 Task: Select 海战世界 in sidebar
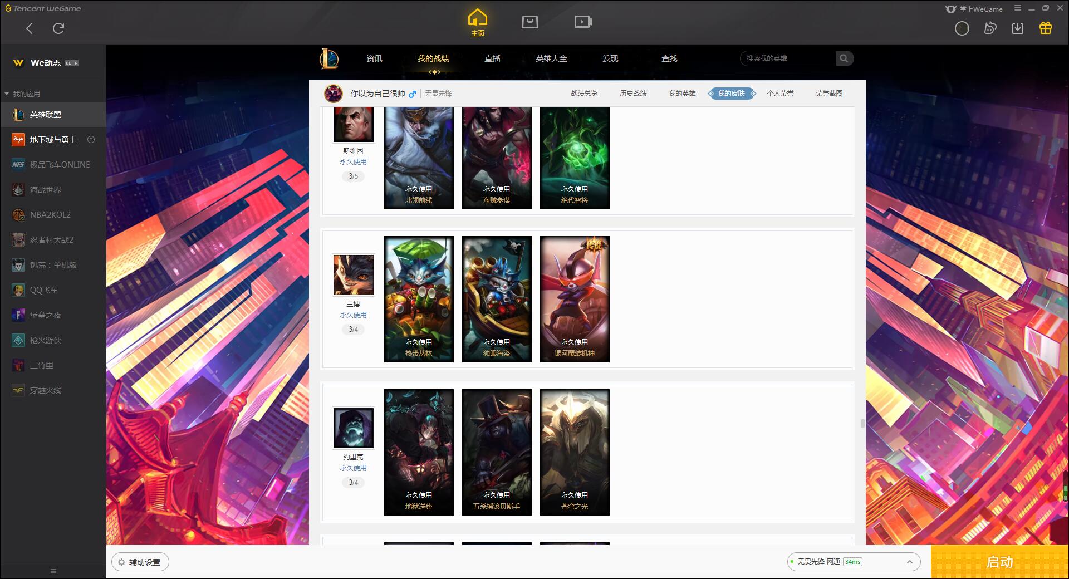pos(53,190)
